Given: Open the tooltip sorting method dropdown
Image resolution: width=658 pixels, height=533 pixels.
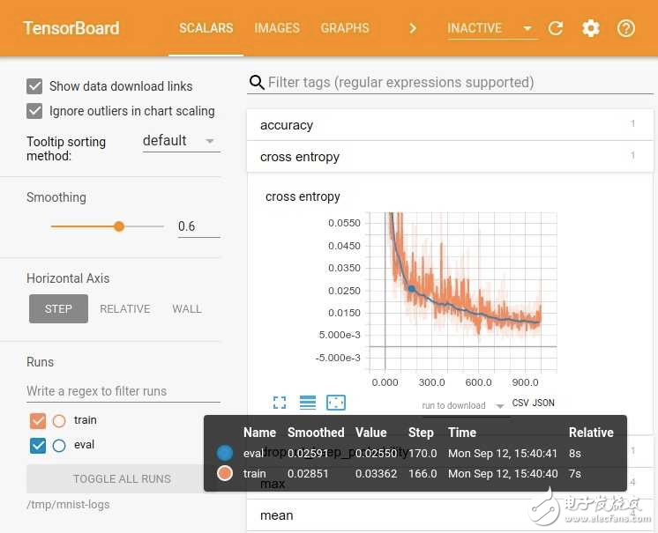Looking at the screenshot, I should click(x=181, y=141).
